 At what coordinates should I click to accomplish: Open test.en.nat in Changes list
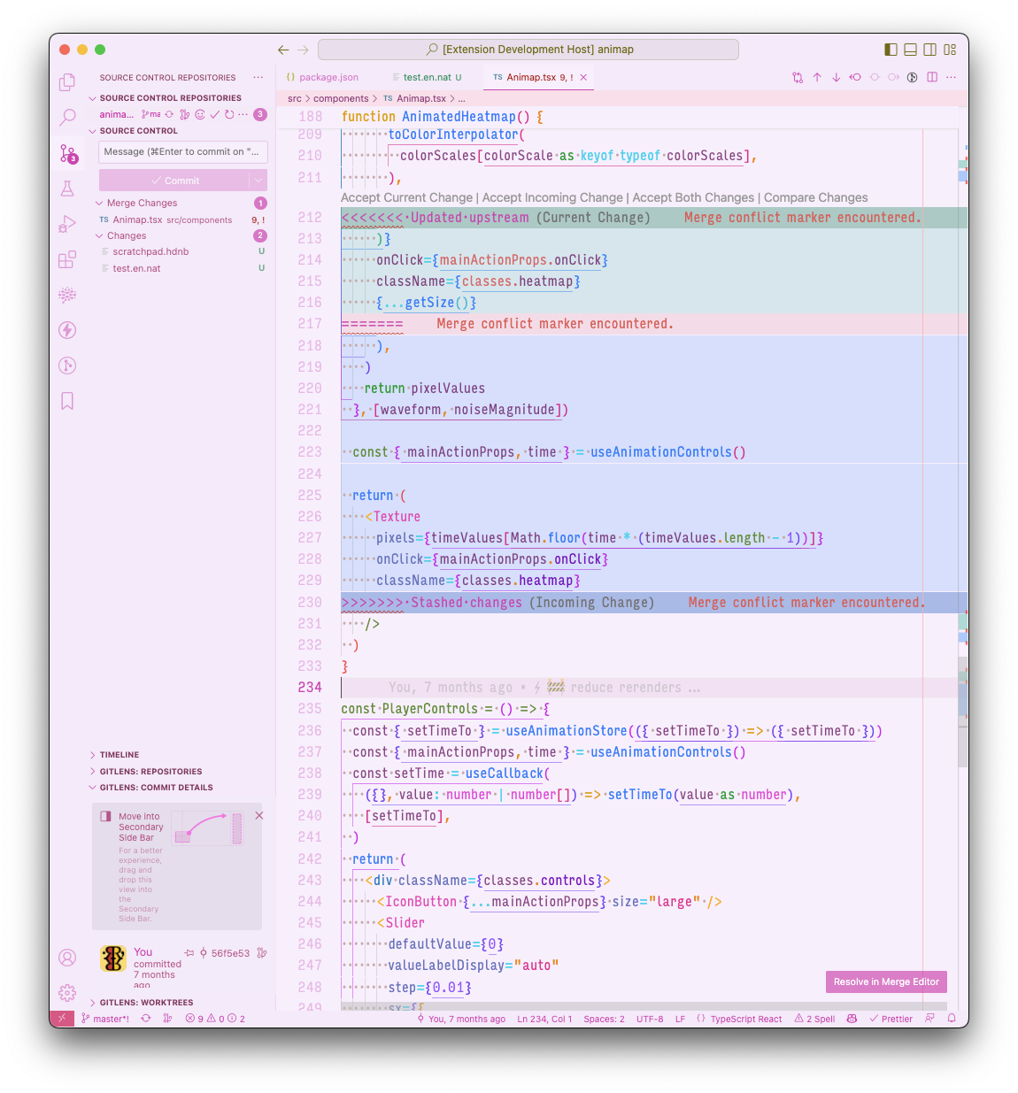click(182, 268)
